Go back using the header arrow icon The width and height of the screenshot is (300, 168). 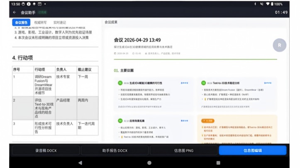[15, 12]
